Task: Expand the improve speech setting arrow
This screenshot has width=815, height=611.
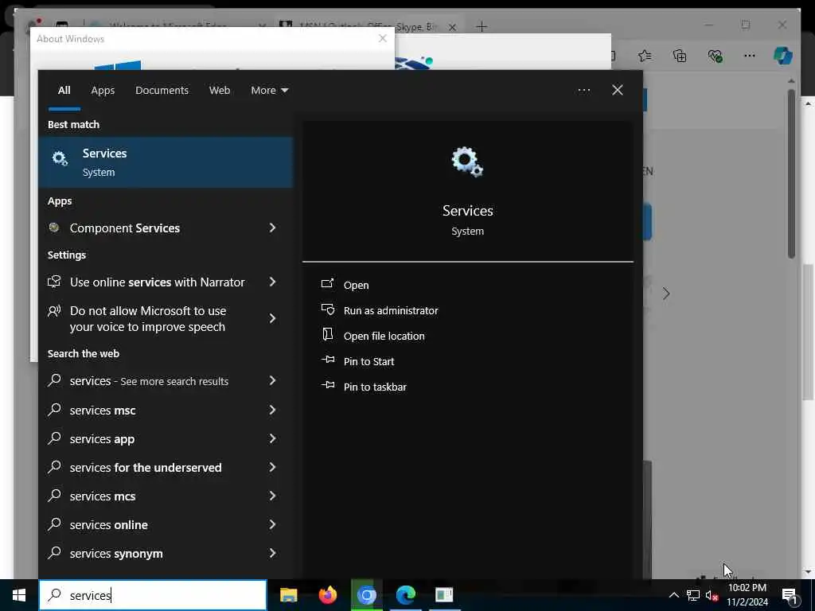Action: (x=272, y=318)
